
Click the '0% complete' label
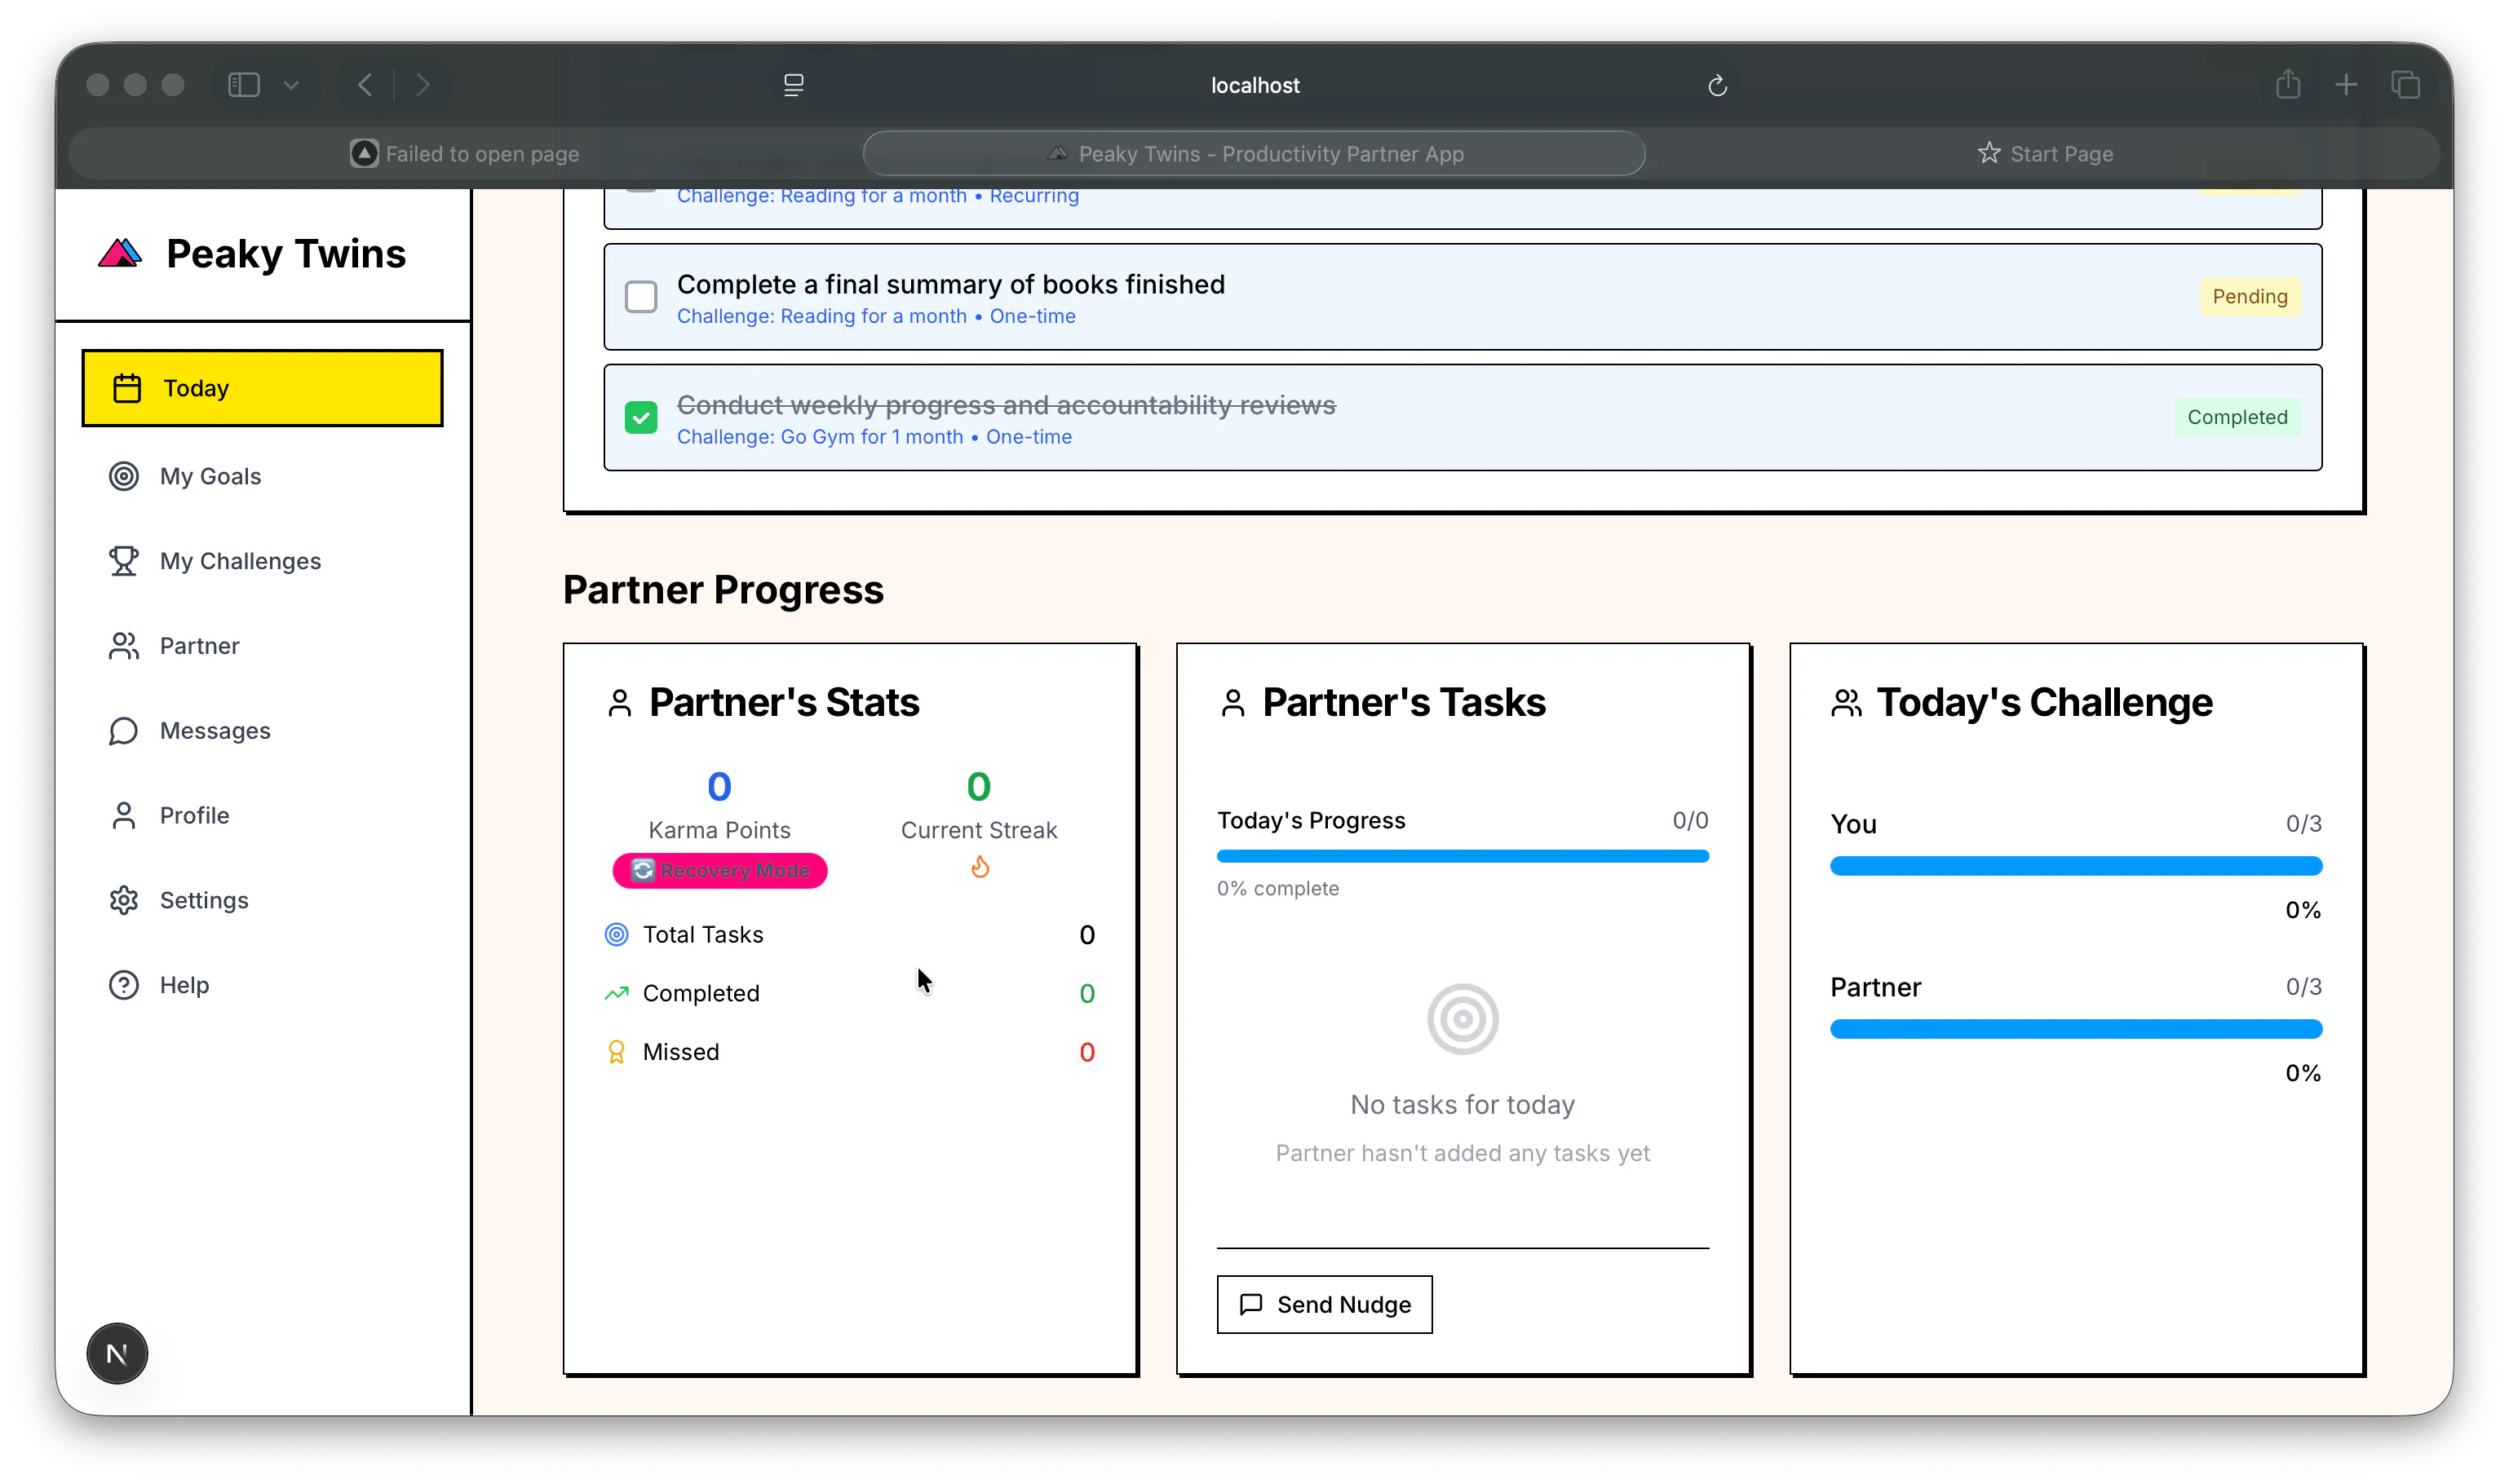(x=1278, y=889)
